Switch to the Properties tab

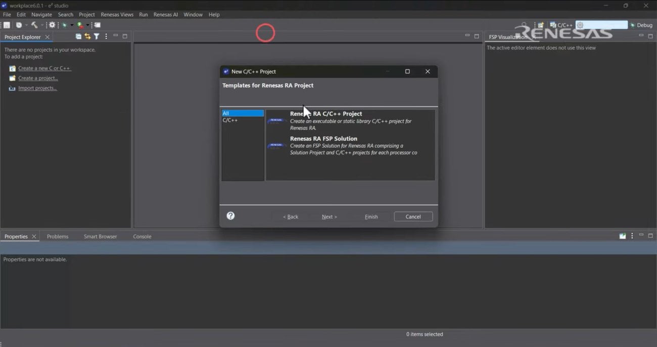pos(16,237)
